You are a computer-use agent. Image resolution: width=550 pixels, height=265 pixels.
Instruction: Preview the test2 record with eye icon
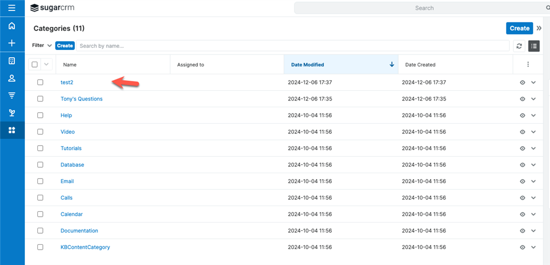coord(522,82)
